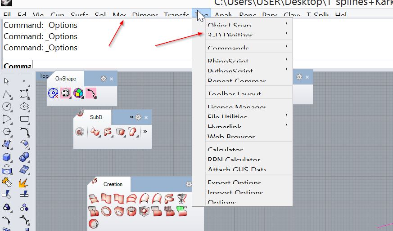Select the Top viewport tab
The image size is (393, 231).
pos(44,76)
